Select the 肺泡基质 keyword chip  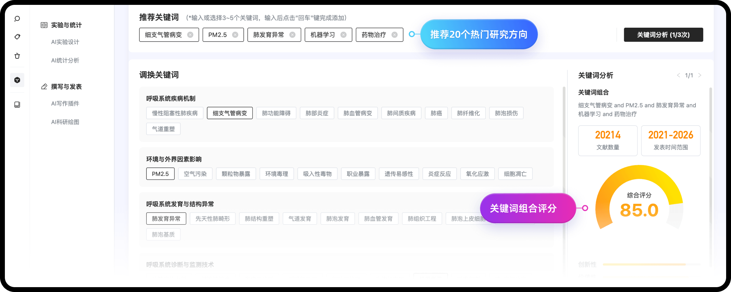pos(163,235)
